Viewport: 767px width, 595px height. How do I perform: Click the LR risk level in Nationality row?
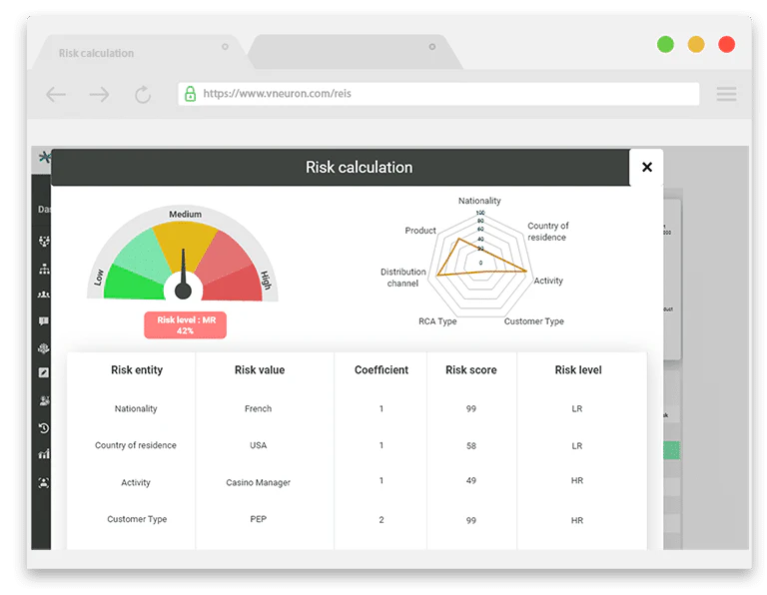point(577,408)
